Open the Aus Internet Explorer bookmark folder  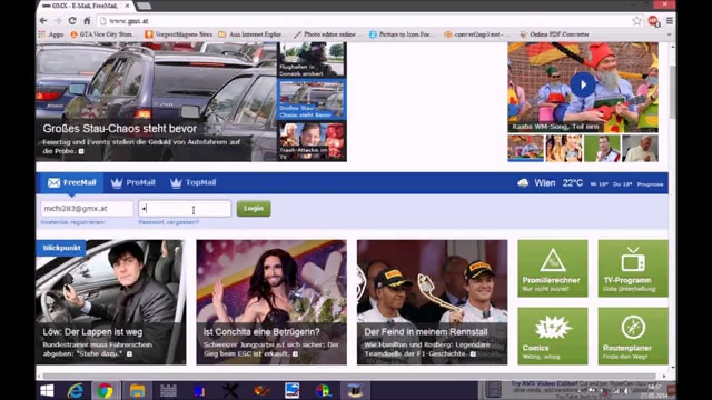[253, 34]
